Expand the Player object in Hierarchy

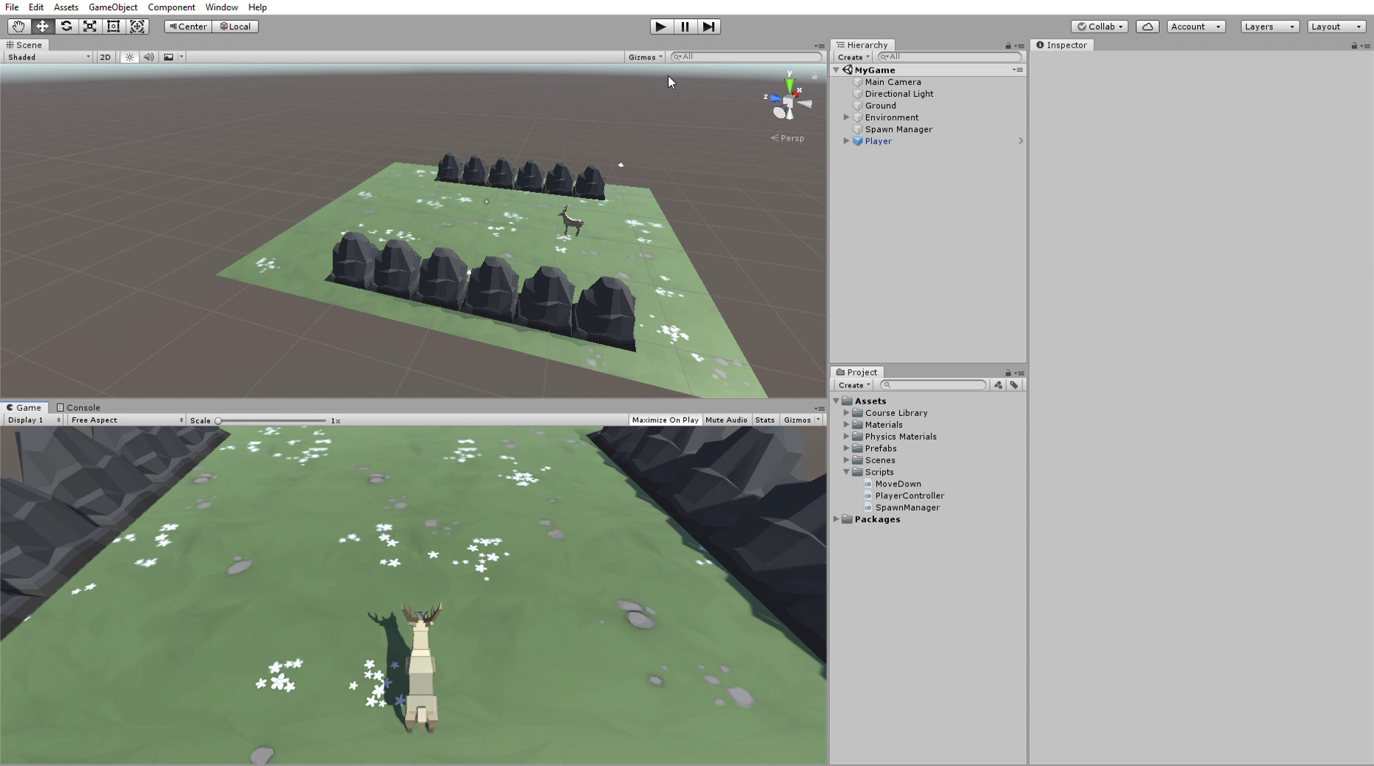pyautogui.click(x=846, y=141)
